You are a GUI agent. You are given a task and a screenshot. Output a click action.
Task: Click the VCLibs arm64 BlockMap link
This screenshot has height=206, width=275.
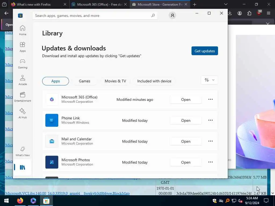(x=67, y=193)
